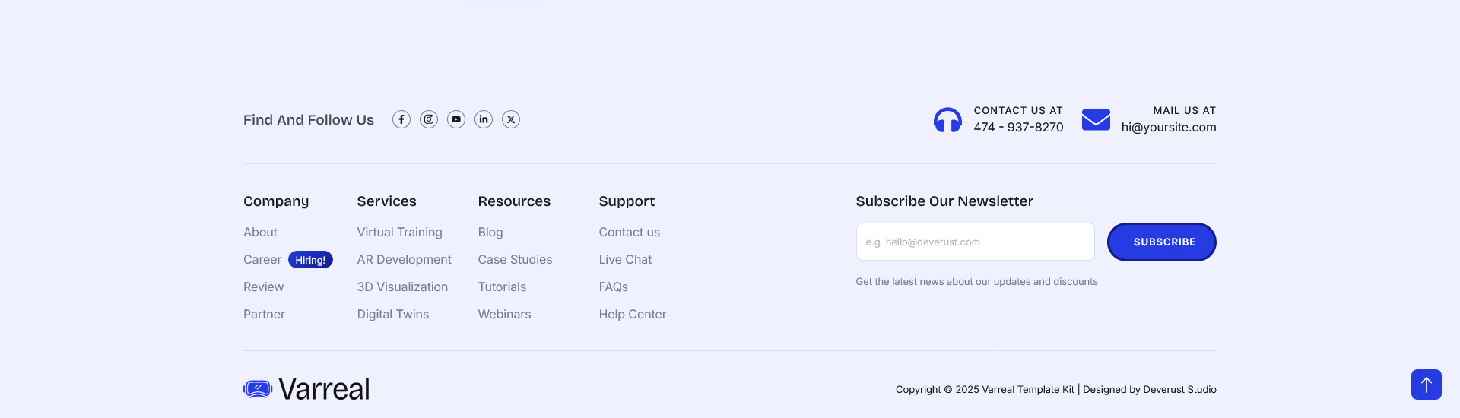Open the About link

click(x=260, y=232)
